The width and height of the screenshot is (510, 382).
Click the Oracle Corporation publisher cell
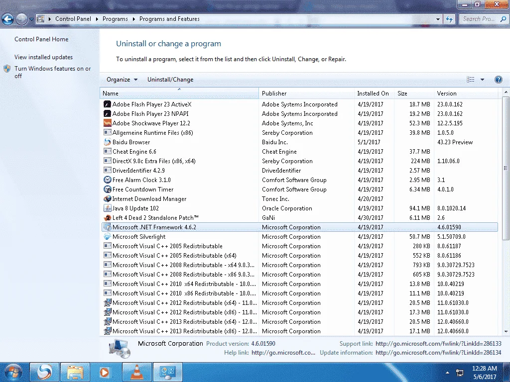287,208
